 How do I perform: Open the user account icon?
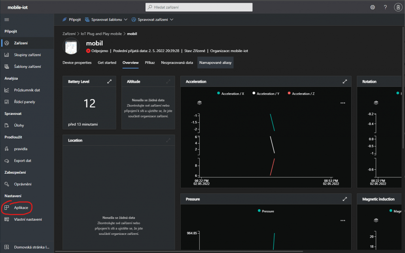398,7
